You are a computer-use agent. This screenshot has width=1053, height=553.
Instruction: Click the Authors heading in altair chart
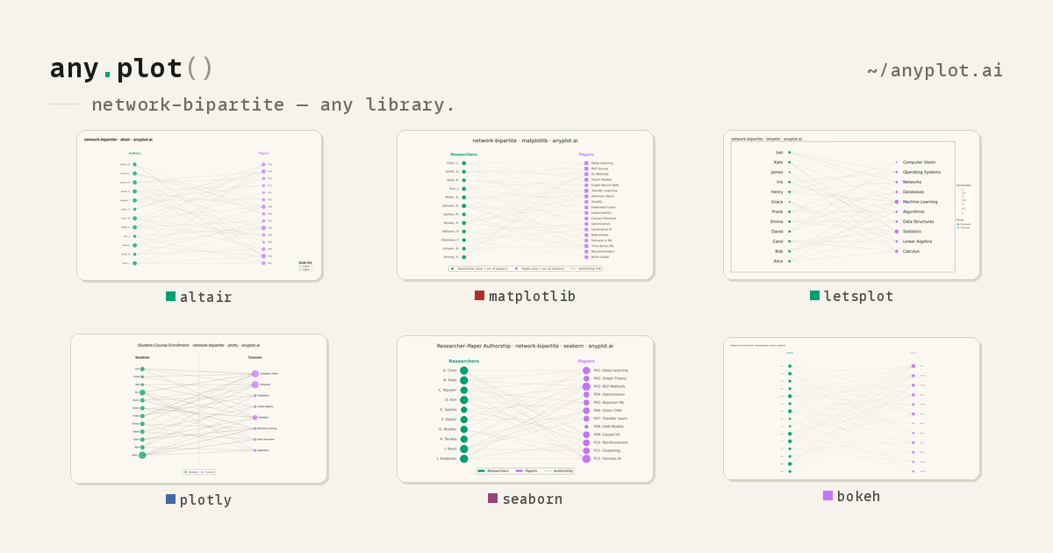point(134,154)
